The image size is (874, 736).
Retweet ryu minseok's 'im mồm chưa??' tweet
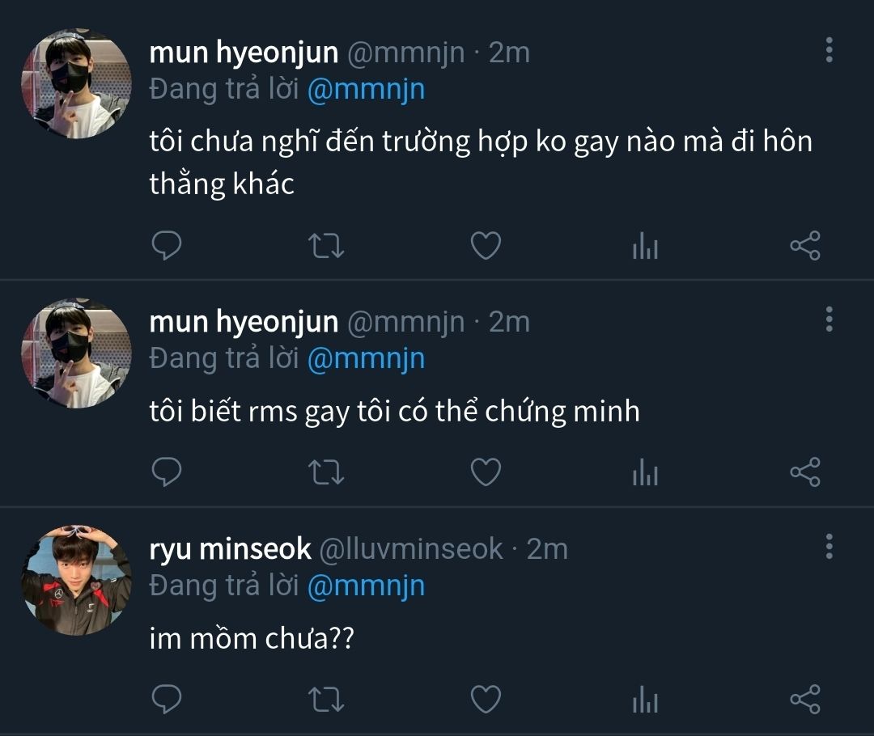pyautogui.click(x=327, y=699)
